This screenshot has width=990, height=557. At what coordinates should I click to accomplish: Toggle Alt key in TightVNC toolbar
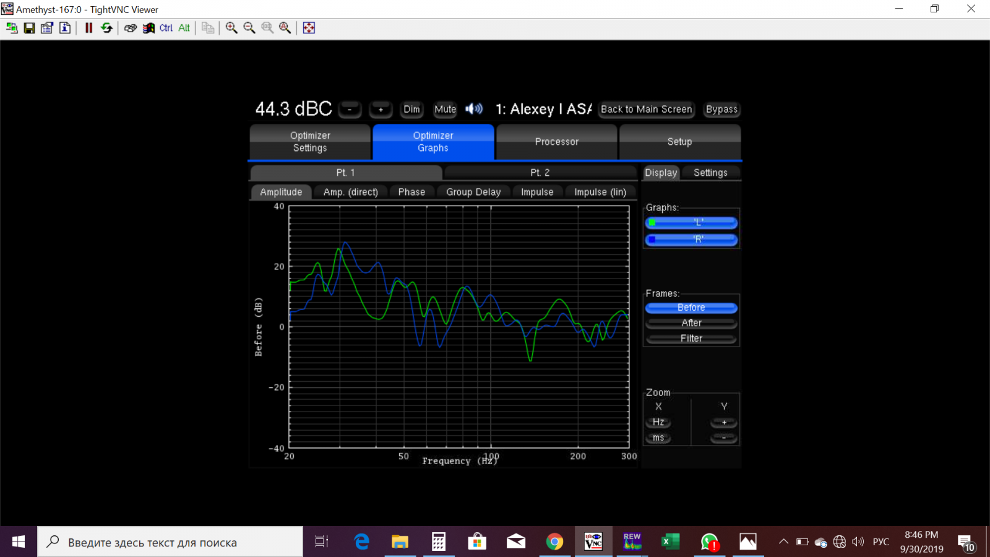tap(184, 28)
